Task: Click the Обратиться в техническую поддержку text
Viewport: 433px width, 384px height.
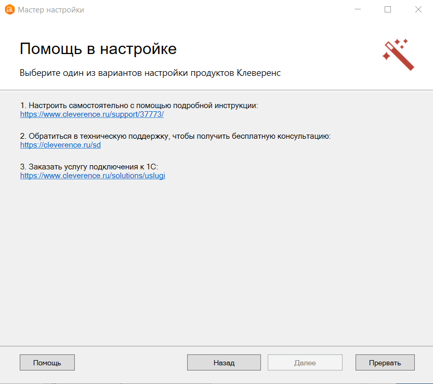Action: pyautogui.click(x=175, y=136)
